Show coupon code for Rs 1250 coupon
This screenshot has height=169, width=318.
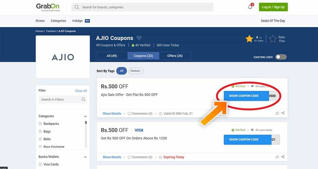tap(248, 139)
